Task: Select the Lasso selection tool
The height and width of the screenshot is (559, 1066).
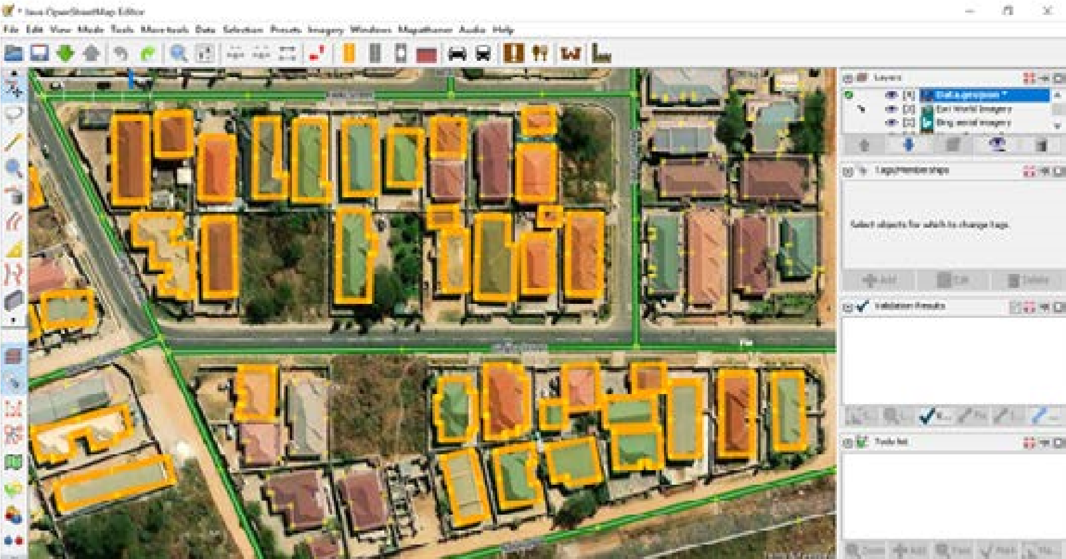Action: click(x=14, y=115)
